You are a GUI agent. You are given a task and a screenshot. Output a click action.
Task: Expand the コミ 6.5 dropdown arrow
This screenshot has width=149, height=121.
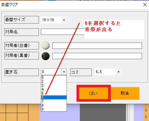click(118, 72)
